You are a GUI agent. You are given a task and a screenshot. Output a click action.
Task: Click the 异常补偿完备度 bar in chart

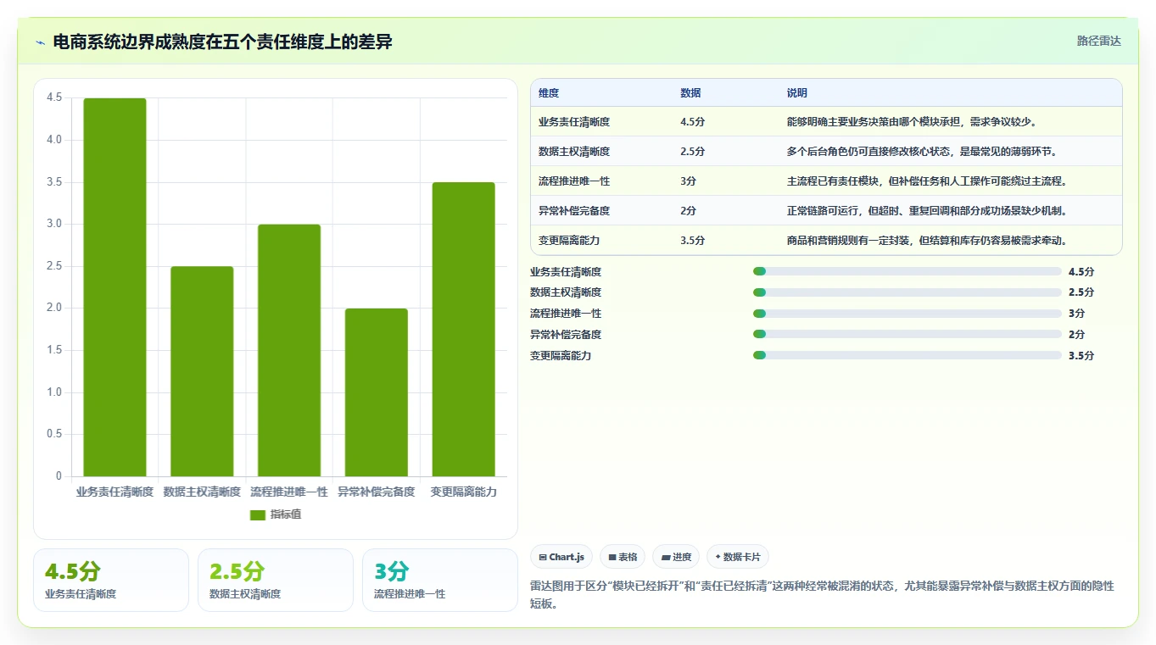[x=376, y=392]
